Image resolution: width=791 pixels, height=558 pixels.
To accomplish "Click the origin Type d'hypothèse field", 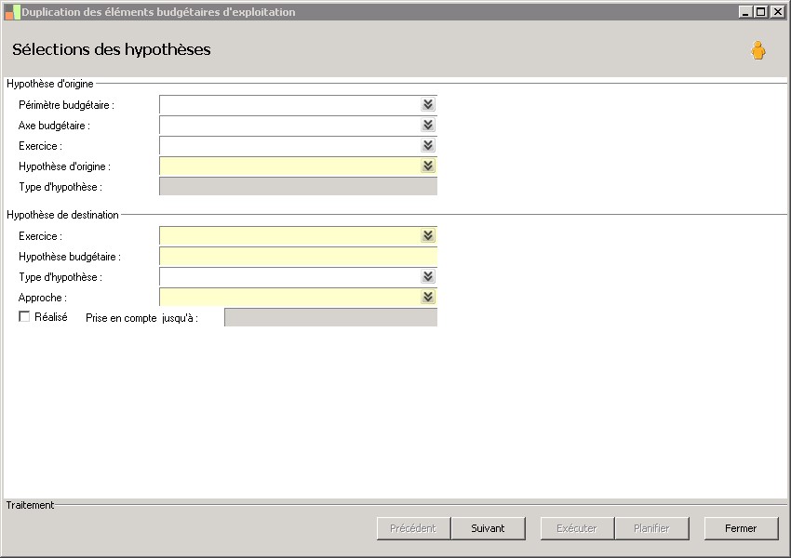I will (x=298, y=187).
